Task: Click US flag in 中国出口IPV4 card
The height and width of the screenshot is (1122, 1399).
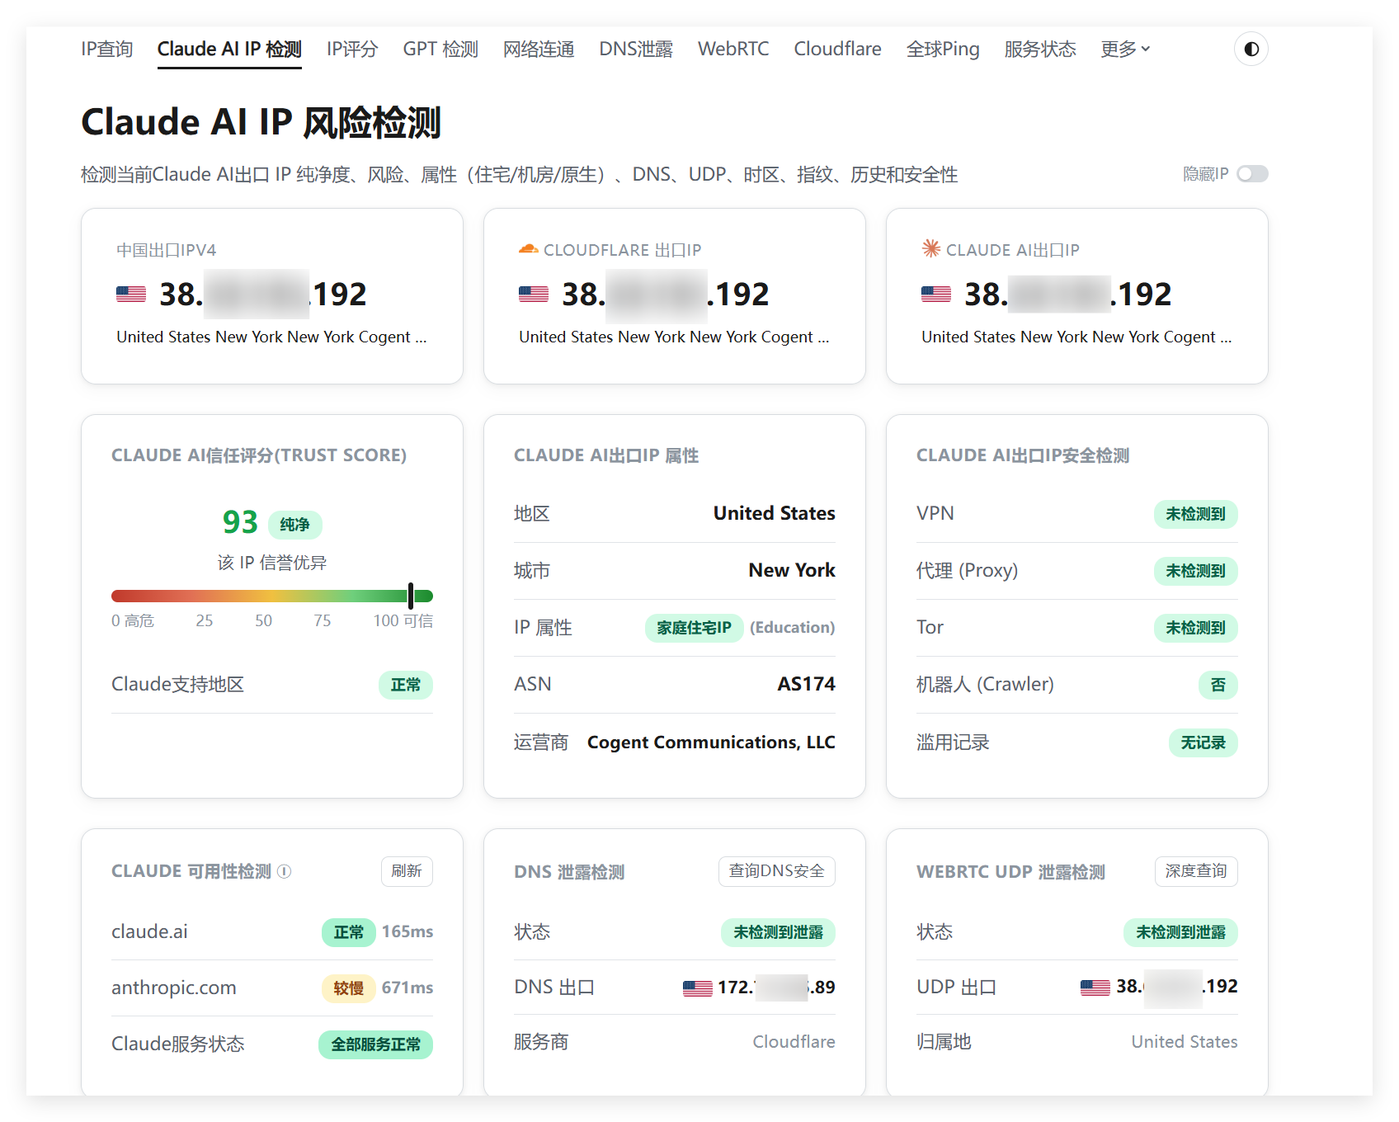Action: (131, 295)
